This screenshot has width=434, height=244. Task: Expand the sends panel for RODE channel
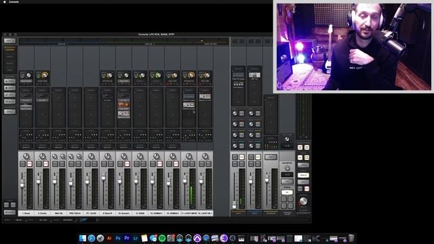(x=140, y=136)
